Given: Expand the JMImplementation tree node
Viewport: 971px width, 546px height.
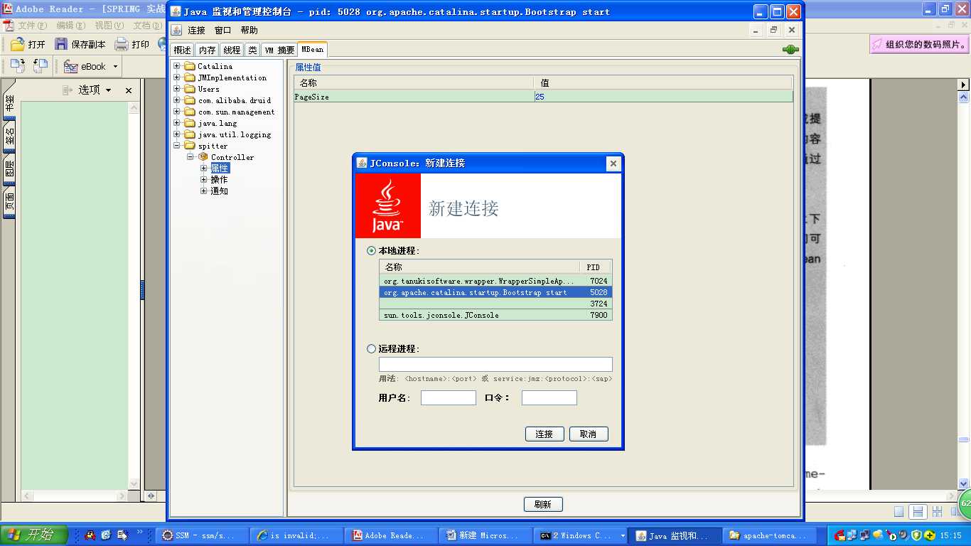Looking at the screenshot, I should coord(177,77).
